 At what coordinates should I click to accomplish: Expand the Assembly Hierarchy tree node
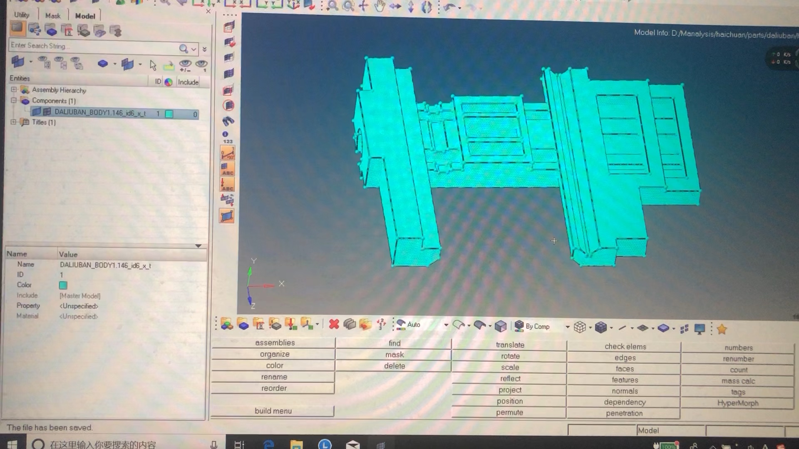[14, 89]
